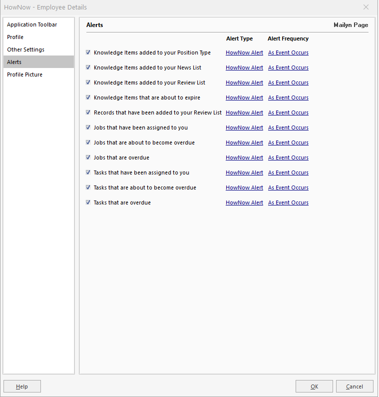Change alert type for Jobs that are overdue
The image size is (379, 397).
coord(244,157)
